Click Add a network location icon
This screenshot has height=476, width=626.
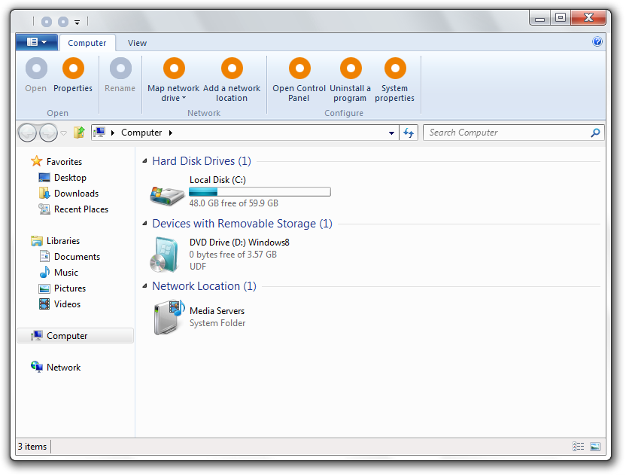pyautogui.click(x=232, y=69)
